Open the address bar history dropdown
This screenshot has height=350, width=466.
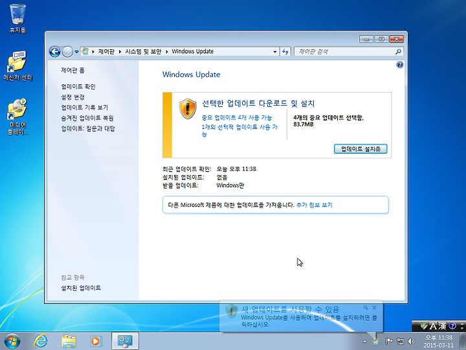click(275, 52)
